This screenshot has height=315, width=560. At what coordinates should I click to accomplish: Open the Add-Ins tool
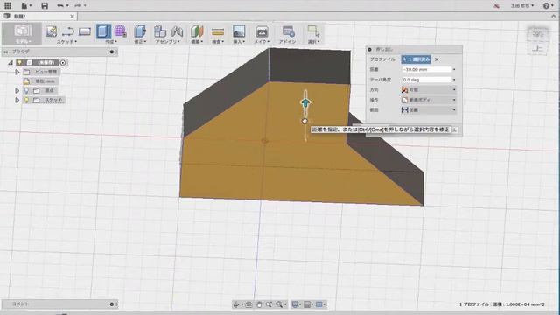tap(288, 31)
